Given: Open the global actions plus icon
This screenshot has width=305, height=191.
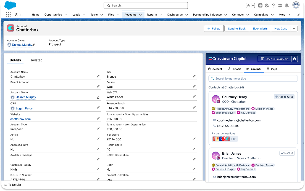Looking at the screenshot, I should (260, 6).
